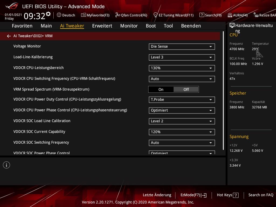
Task: Open VDDCR SOC Switching Frequency dropdown
Action: (182, 143)
